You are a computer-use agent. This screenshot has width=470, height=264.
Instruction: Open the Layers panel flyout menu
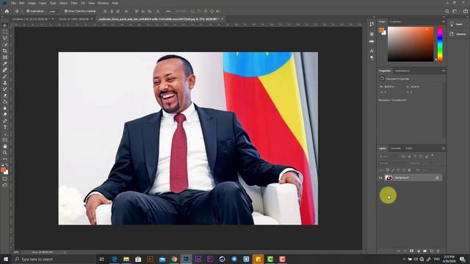pyautogui.click(x=444, y=148)
